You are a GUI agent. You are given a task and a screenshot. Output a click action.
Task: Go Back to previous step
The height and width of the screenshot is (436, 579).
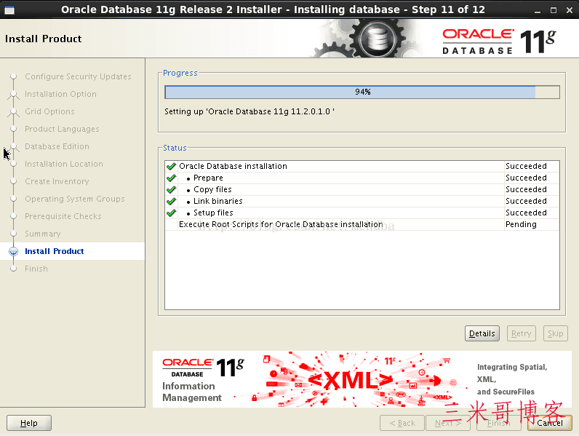(402, 423)
